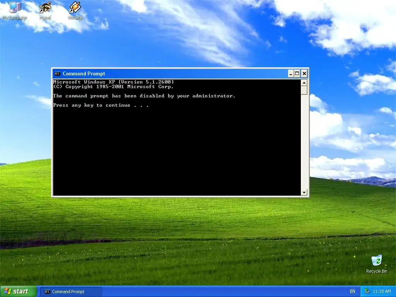Select the Winamp desktop shortcut

coord(75,10)
